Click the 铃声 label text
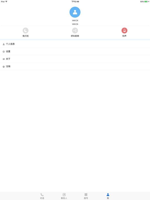Viewport: 150px width, 200px height. (x=124, y=36)
